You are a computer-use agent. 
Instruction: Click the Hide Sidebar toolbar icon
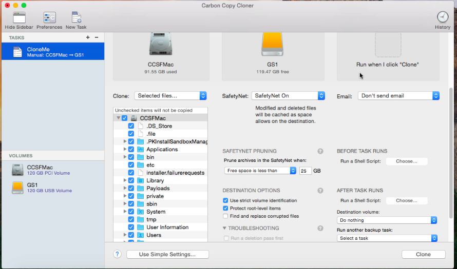tap(19, 18)
